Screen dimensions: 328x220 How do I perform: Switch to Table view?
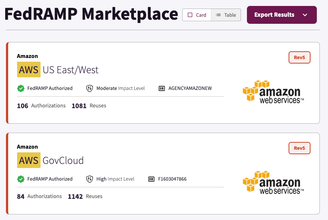coord(226,15)
